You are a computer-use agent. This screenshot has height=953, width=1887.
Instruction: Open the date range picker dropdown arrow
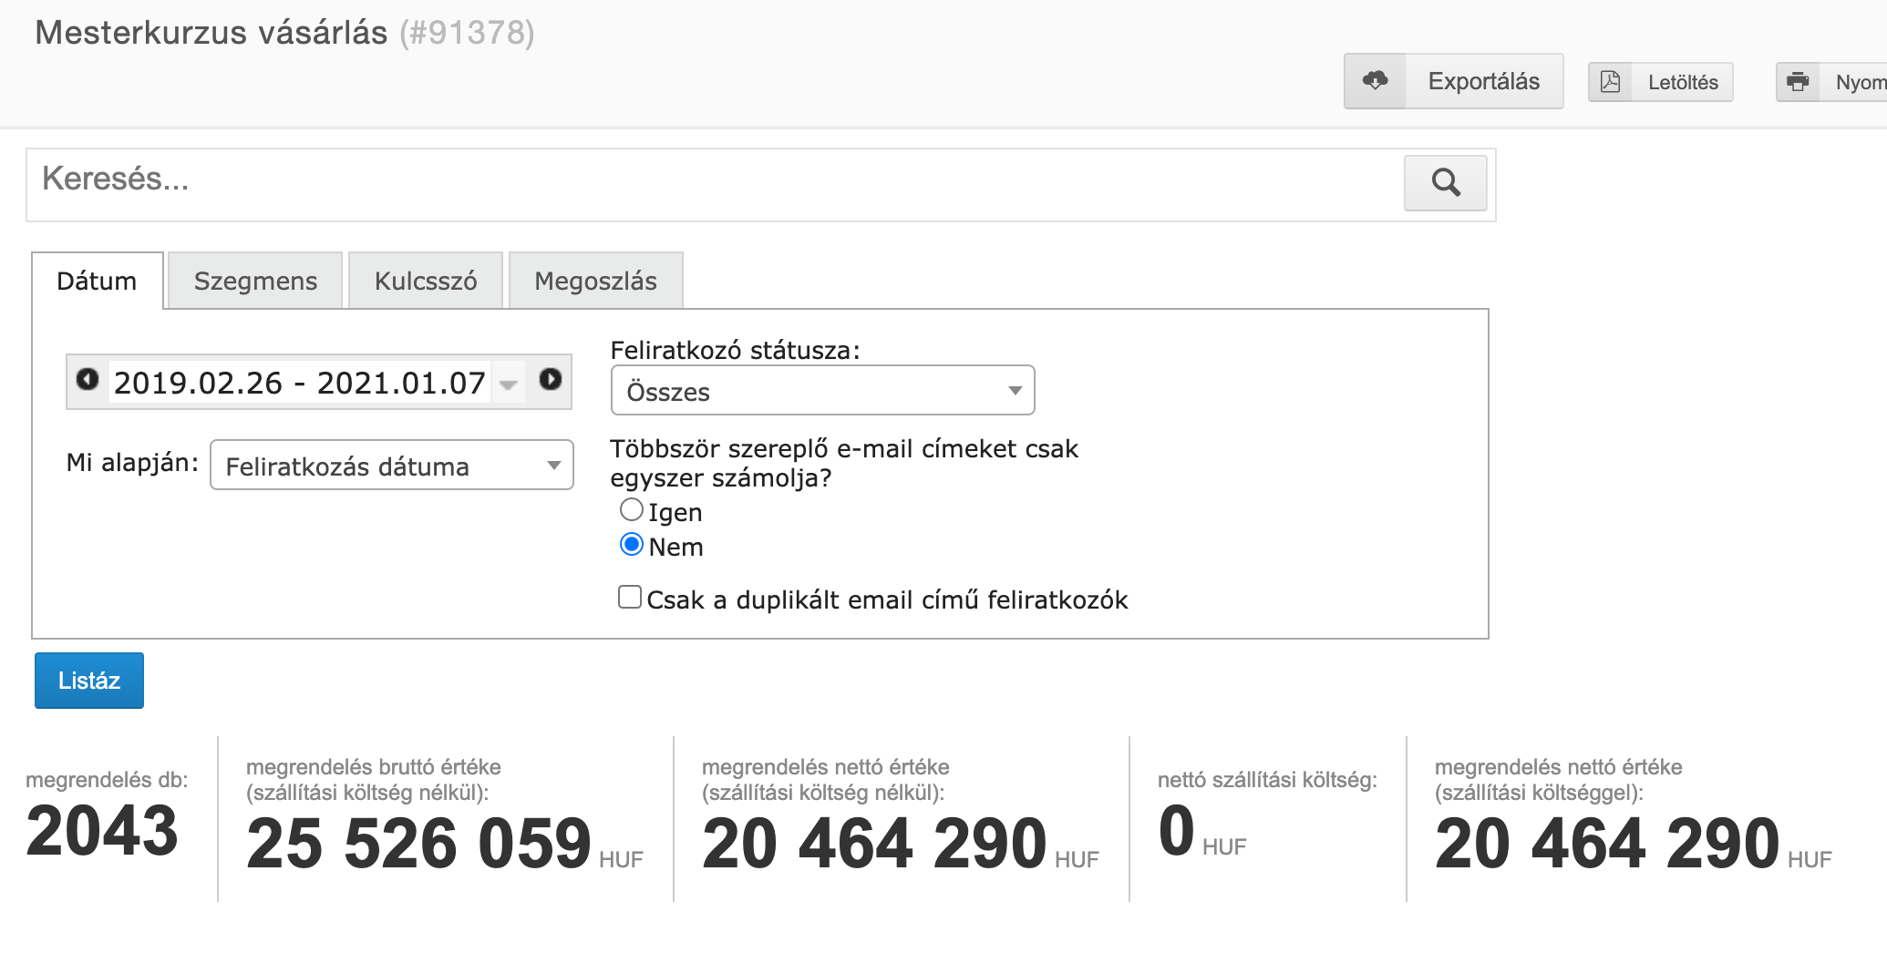coord(509,384)
